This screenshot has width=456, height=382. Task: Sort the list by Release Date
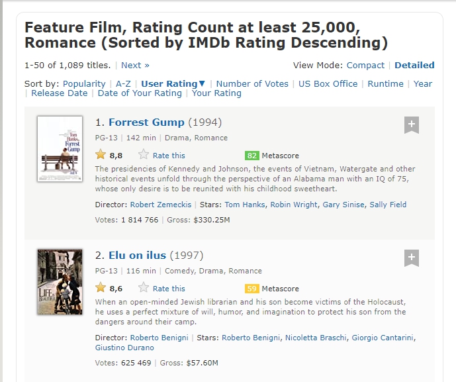[60, 93]
